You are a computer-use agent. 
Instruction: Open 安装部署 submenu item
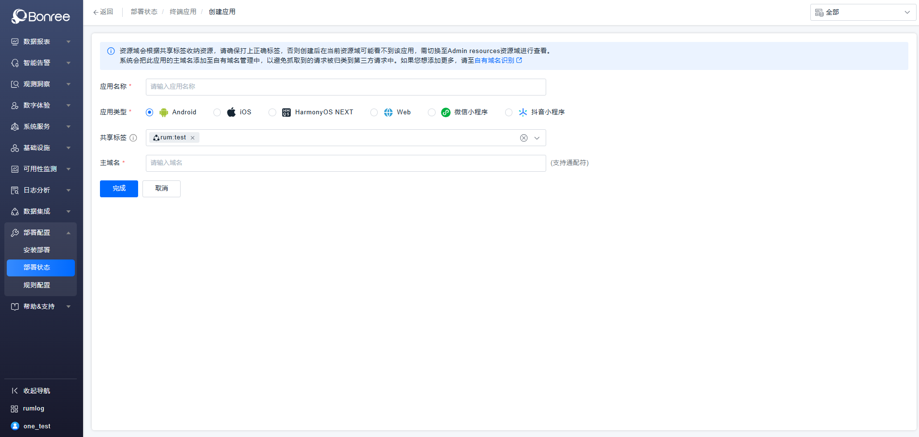click(37, 250)
